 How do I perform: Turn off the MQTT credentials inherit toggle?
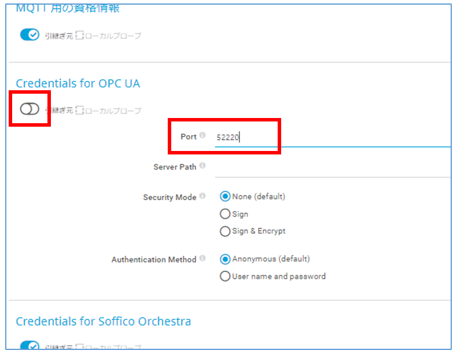tap(30, 35)
